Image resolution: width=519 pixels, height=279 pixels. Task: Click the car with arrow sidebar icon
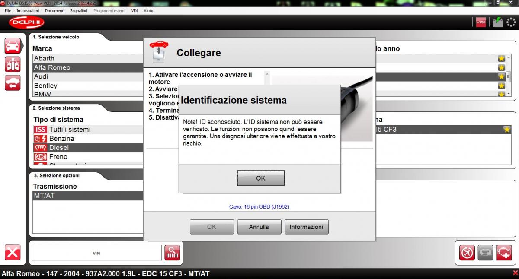pyautogui.click(x=13, y=82)
